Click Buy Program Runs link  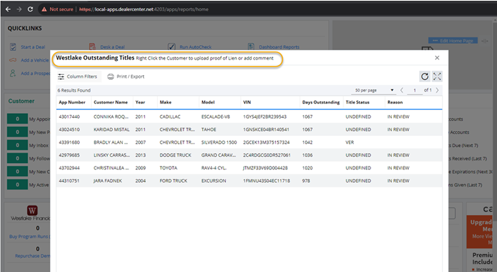pyautogui.click(x=30, y=236)
